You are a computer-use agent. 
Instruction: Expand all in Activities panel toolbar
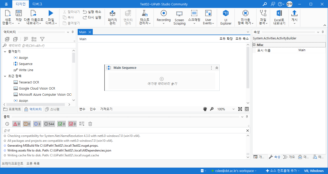click(x=7, y=39)
